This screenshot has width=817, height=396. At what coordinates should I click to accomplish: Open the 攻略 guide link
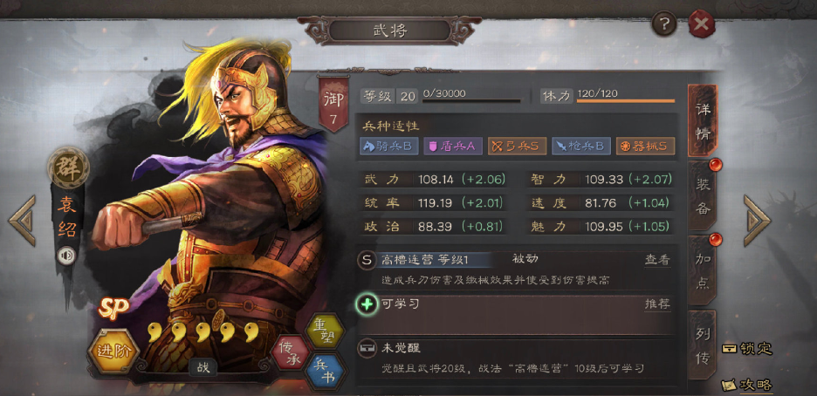[746, 385]
